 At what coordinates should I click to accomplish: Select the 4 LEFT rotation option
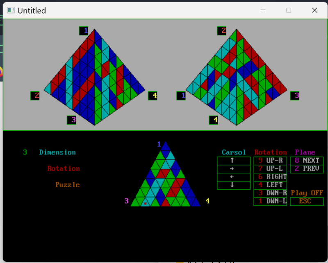coord(270,185)
